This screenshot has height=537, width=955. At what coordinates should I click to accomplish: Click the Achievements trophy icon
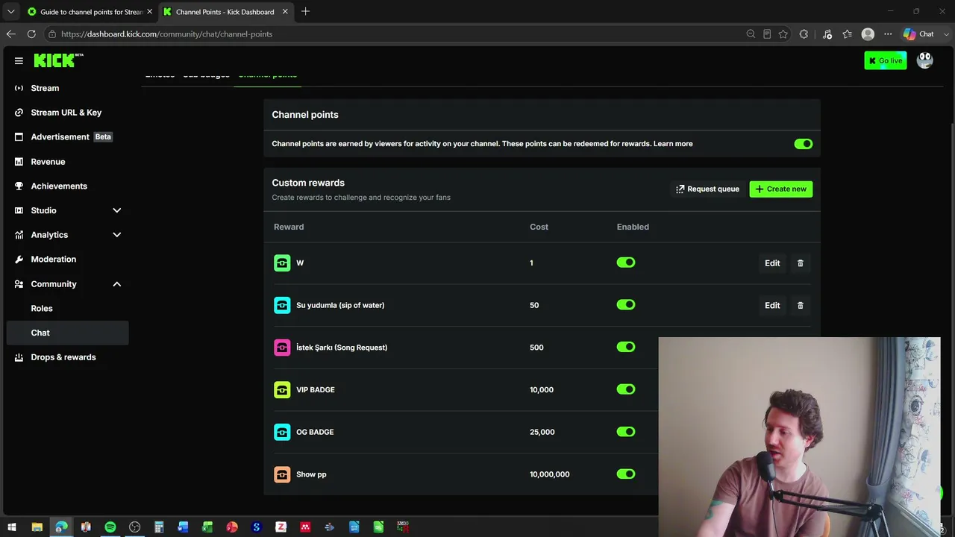tap(19, 186)
